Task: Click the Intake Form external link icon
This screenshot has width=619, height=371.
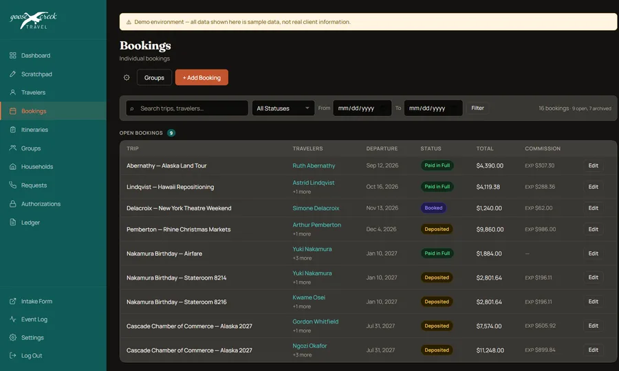Action: [13, 301]
